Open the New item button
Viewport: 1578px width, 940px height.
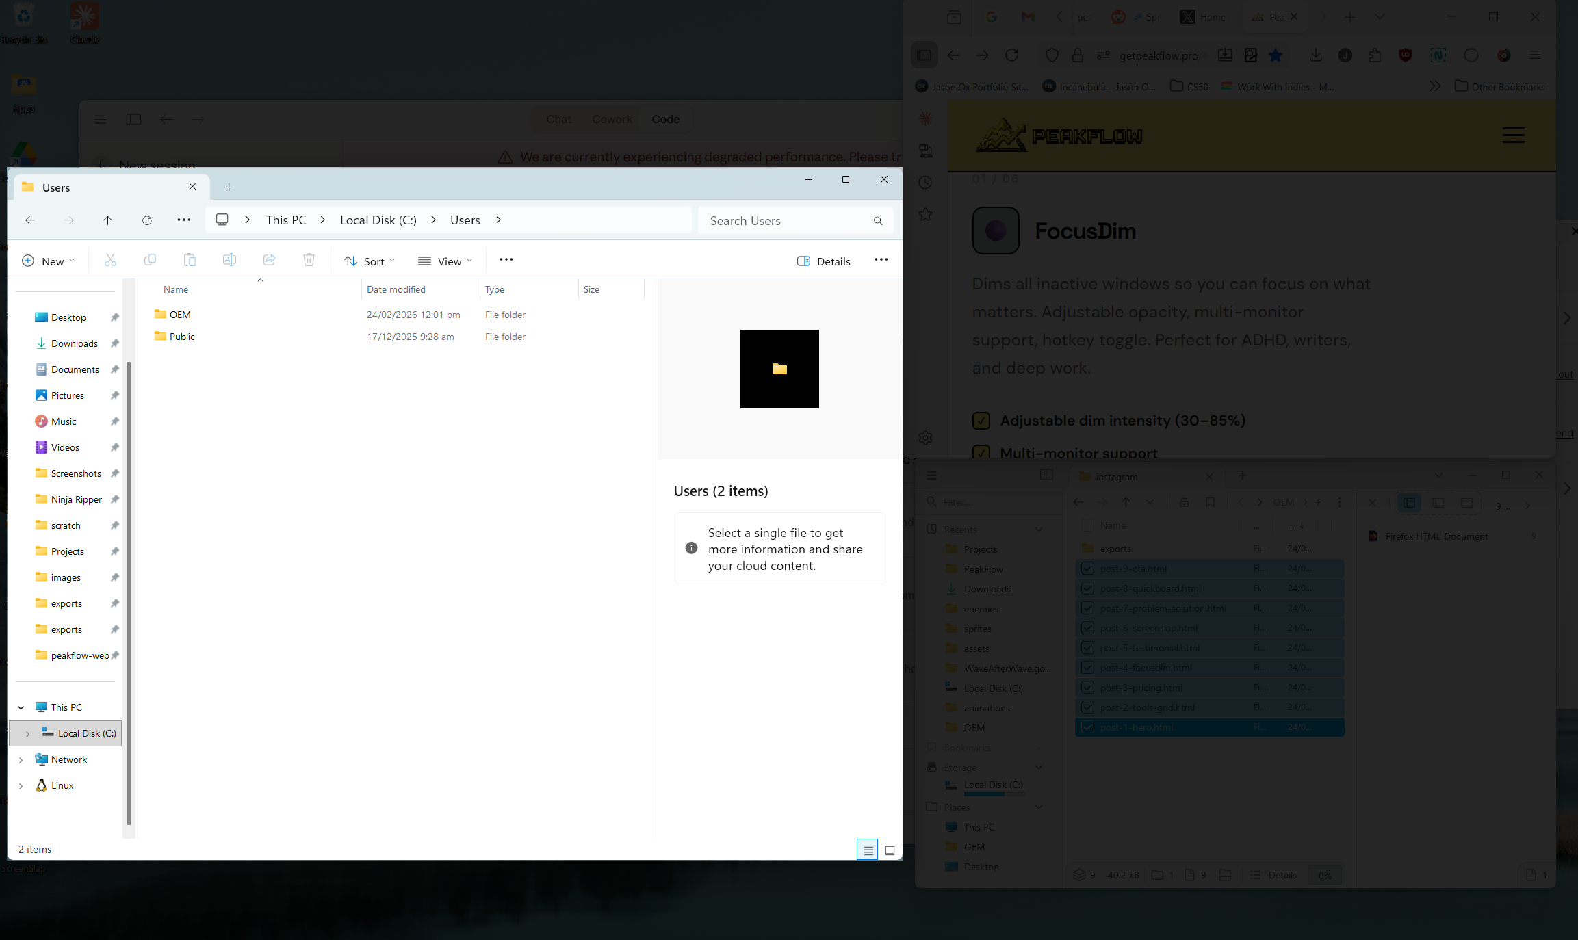click(48, 261)
